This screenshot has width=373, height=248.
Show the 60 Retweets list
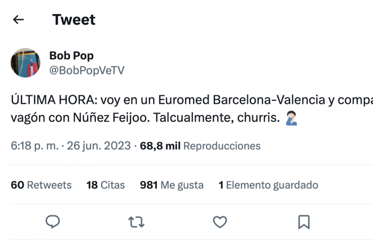point(41,185)
